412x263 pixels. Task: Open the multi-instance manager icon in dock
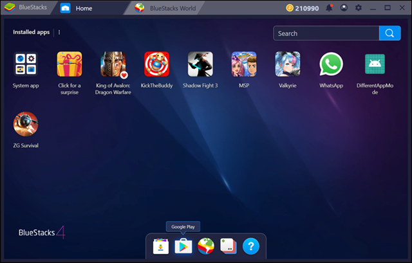[x=229, y=246]
